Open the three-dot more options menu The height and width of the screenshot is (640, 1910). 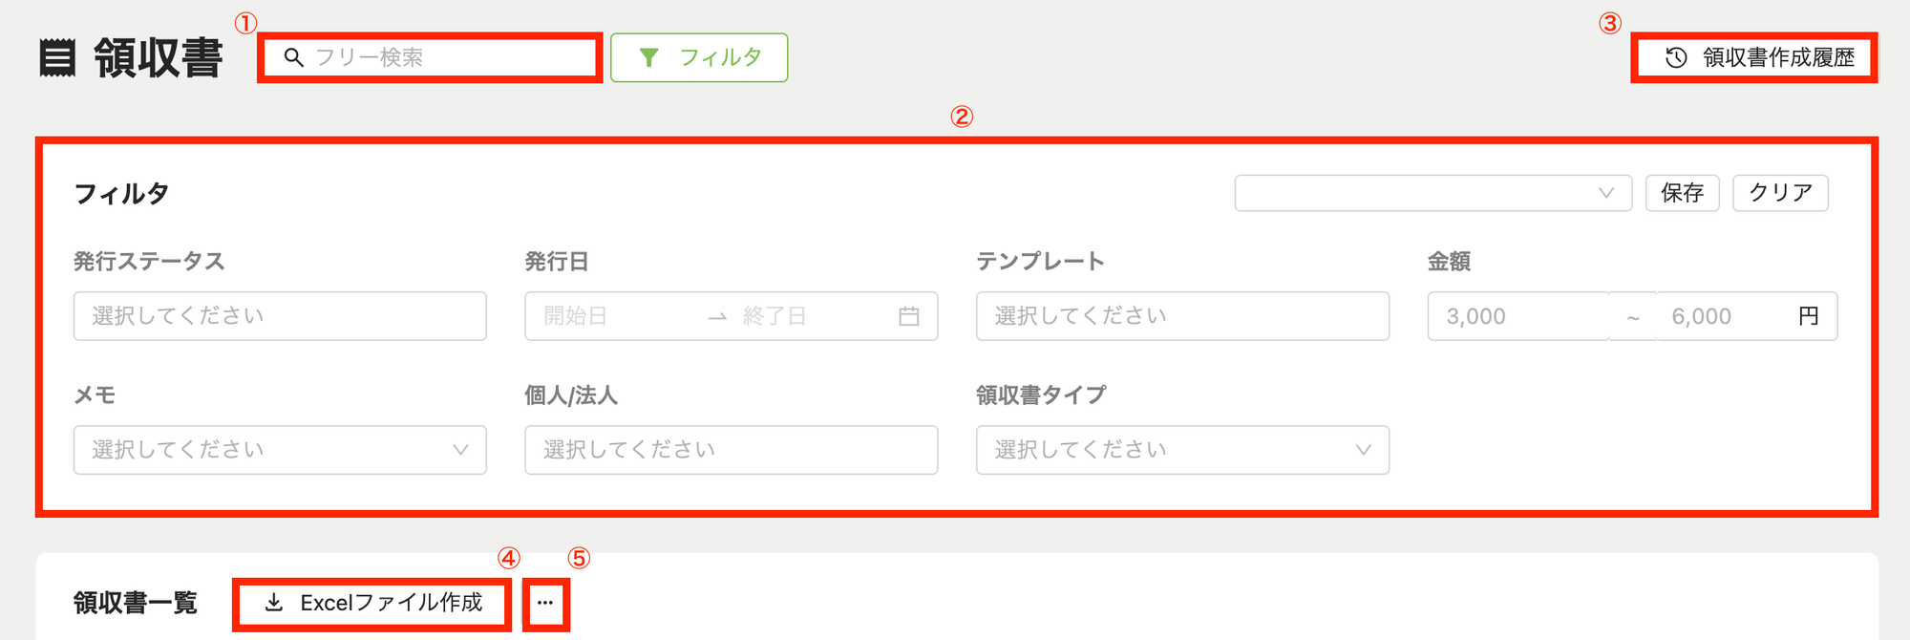[545, 603]
